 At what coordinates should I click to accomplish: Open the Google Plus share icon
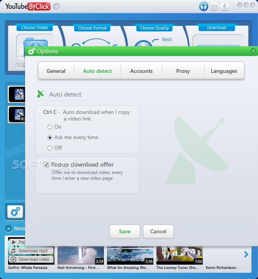(214, 7)
